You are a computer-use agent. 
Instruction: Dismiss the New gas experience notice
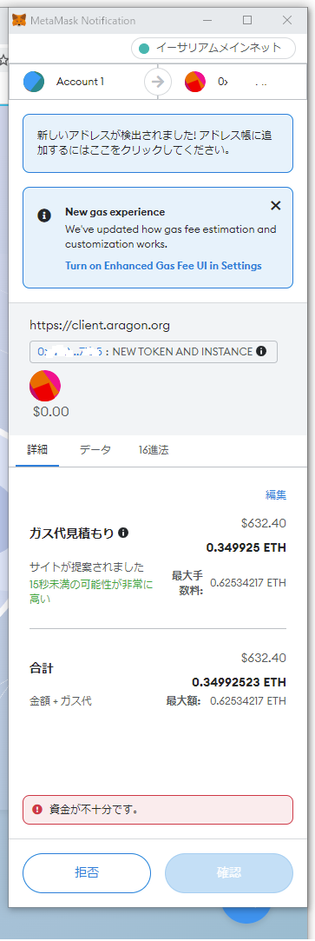point(275,206)
